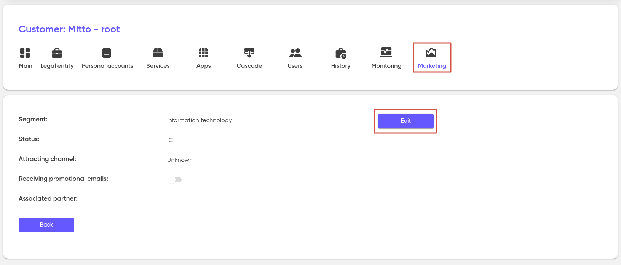This screenshot has width=621, height=265.
Task: Click the 'Customer: Mitto - root' heading
Action: tap(69, 29)
